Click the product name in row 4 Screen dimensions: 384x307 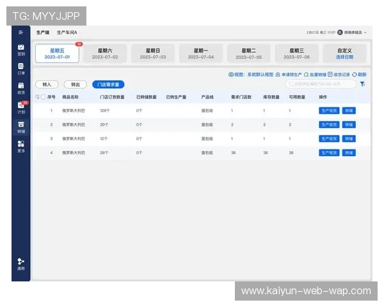(74, 153)
